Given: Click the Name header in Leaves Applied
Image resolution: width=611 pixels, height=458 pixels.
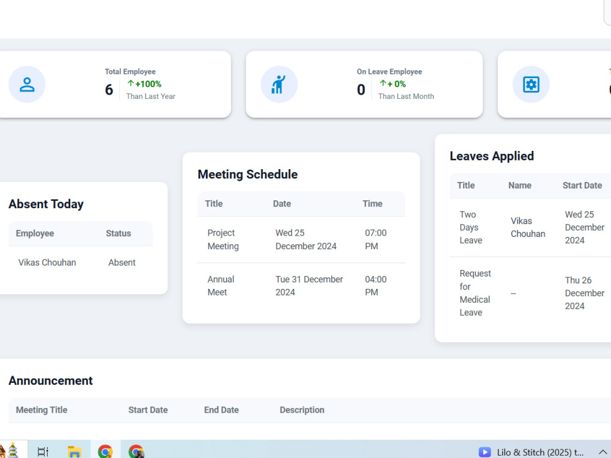Looking at the screenshot, I should click(520, 186).
